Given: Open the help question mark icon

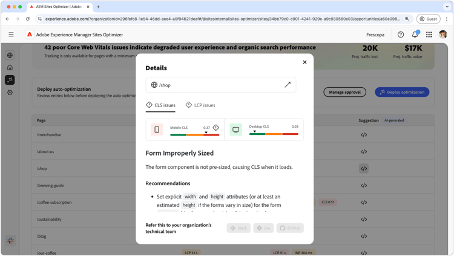Looking at the screenshot, I should coord(401,34).
